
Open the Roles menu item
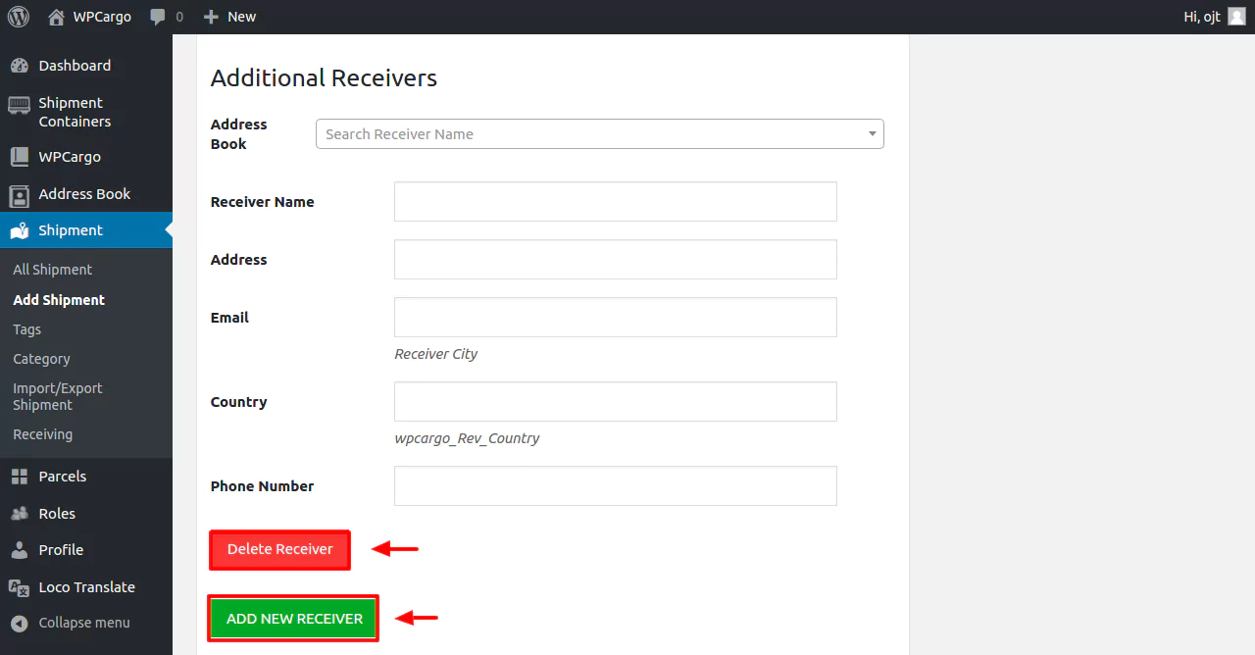57,514
